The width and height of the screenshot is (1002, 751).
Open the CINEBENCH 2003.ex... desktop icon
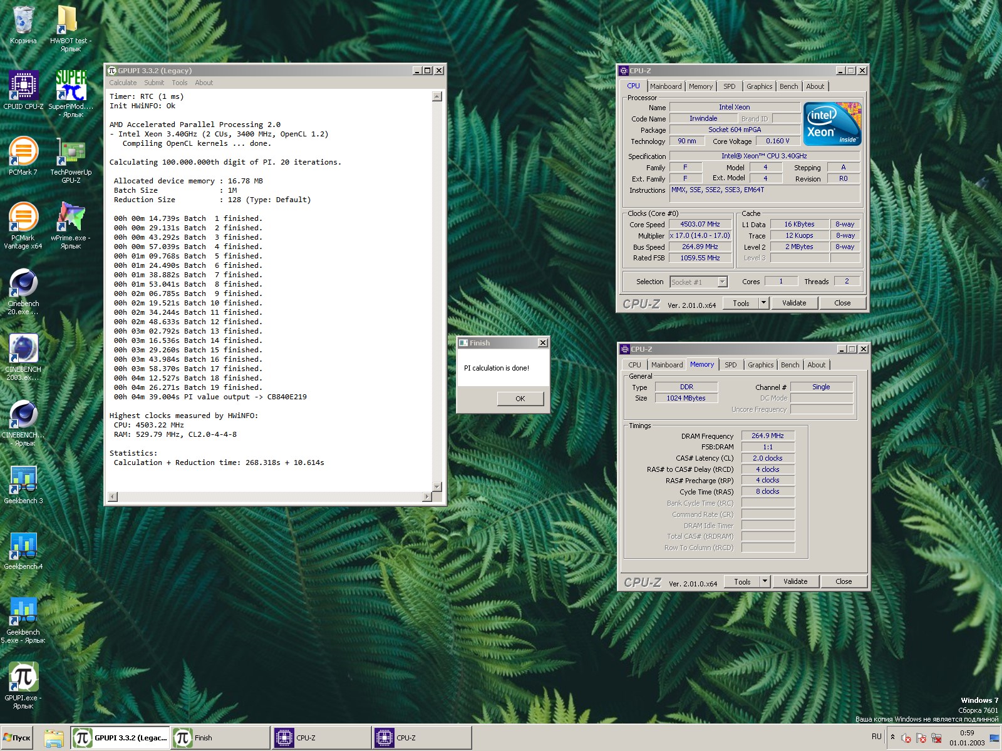pos(23,357)
